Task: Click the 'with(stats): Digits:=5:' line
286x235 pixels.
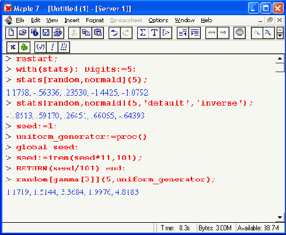Action: [x=76, y=69]
